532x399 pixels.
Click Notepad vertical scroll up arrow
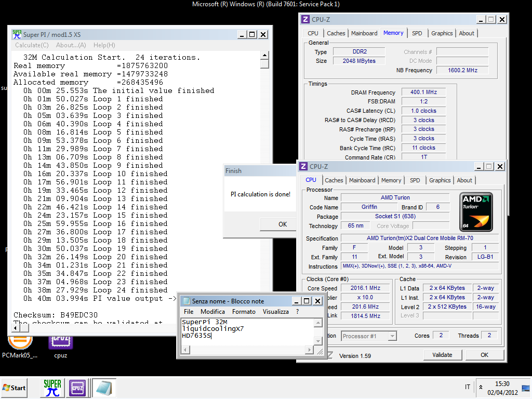tap(318, 323)
